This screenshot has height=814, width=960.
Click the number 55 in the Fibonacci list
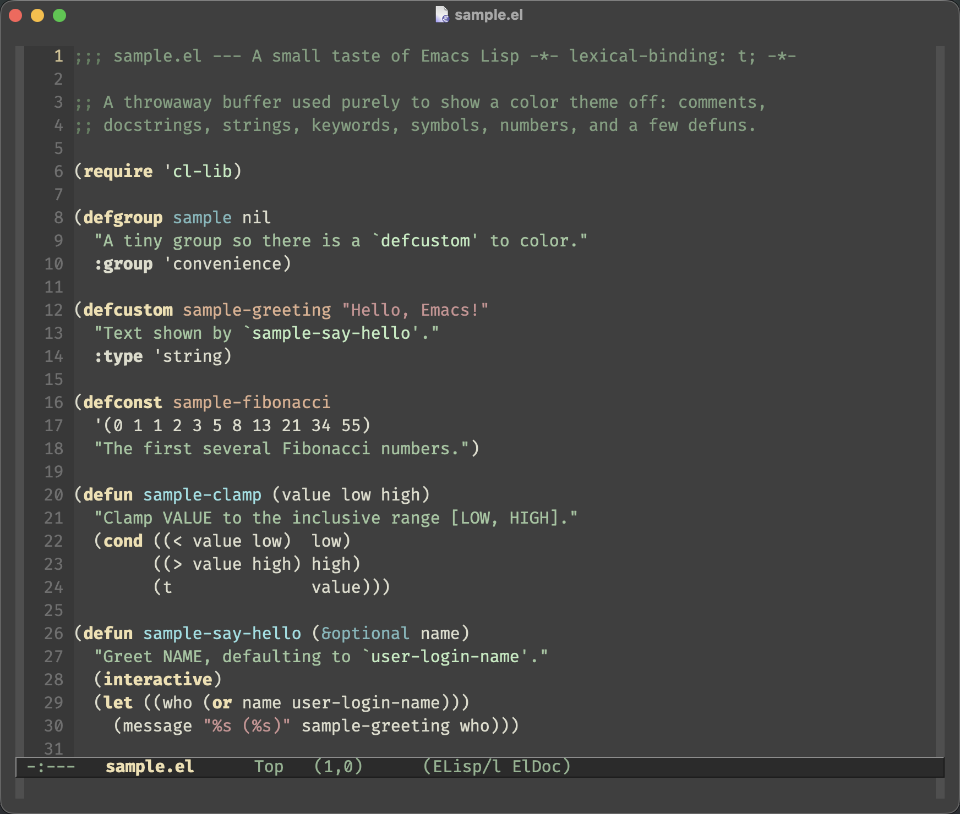point(351,426)
